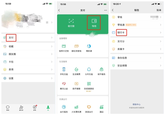Open 酒店 hotel service
This screenshot has width=165, height=115.
101,109
